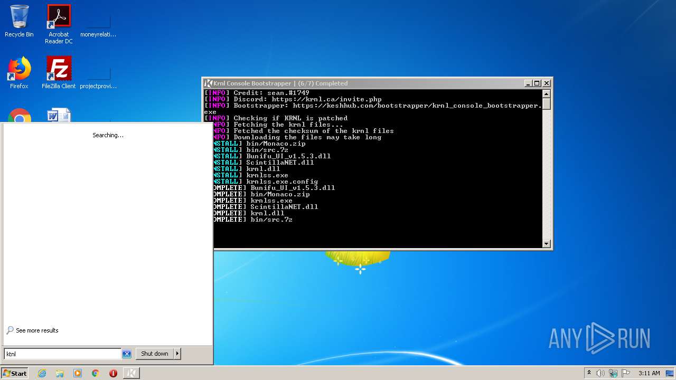This screenshot has height=380, width=676.
Task: Maximize the Krnl Console Bootstrapper window
Action: pyautogui.click(x=537, y=83)
